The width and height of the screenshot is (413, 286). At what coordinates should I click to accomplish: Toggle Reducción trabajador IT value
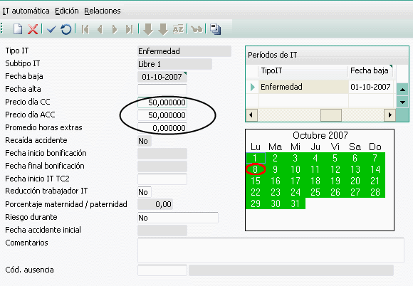(144, 192)
